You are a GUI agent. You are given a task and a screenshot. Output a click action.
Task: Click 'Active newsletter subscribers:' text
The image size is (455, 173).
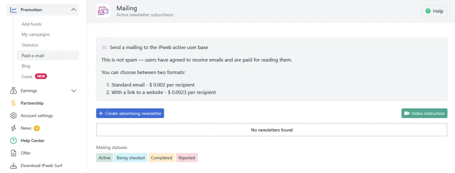point(145,15)
